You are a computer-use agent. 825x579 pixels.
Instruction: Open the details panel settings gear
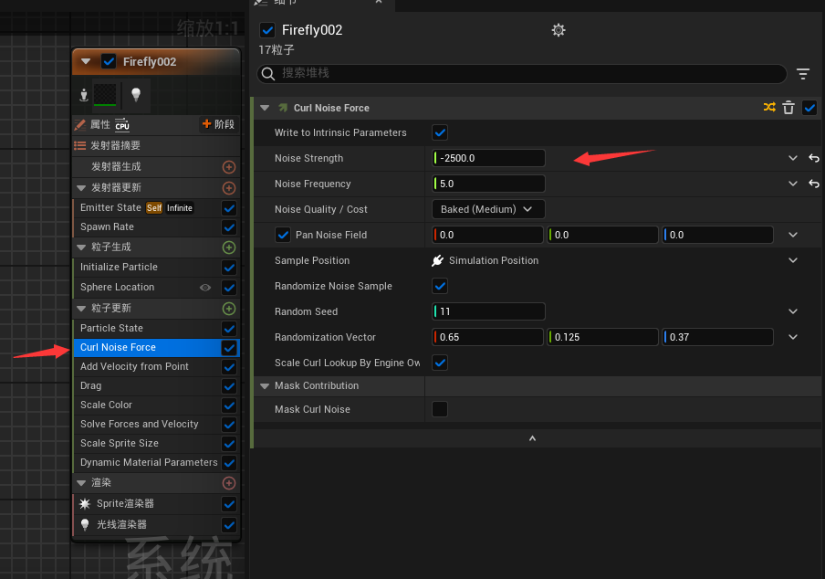559,30
